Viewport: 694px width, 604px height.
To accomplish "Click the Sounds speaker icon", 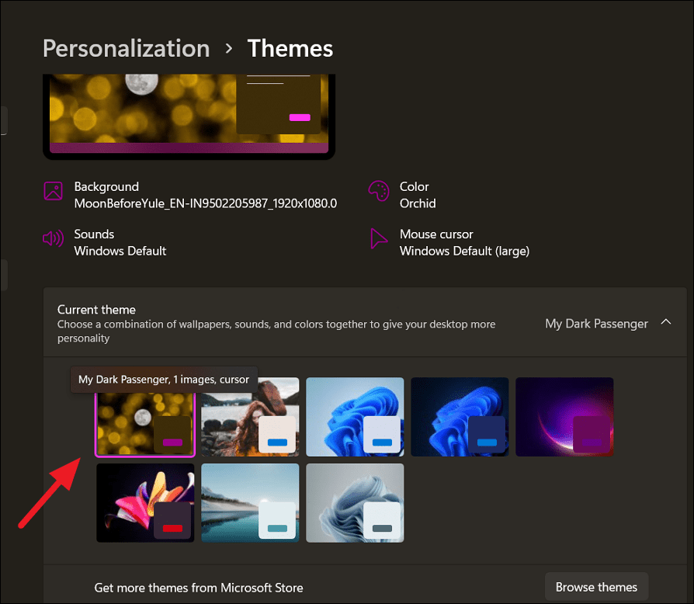I will tap(53, 239).
